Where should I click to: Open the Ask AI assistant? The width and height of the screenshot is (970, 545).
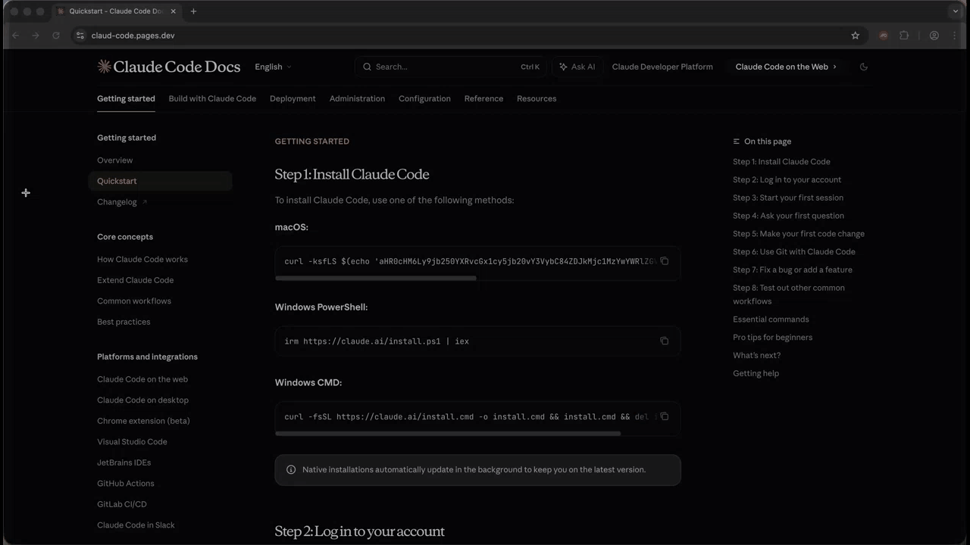pos(577,67)
